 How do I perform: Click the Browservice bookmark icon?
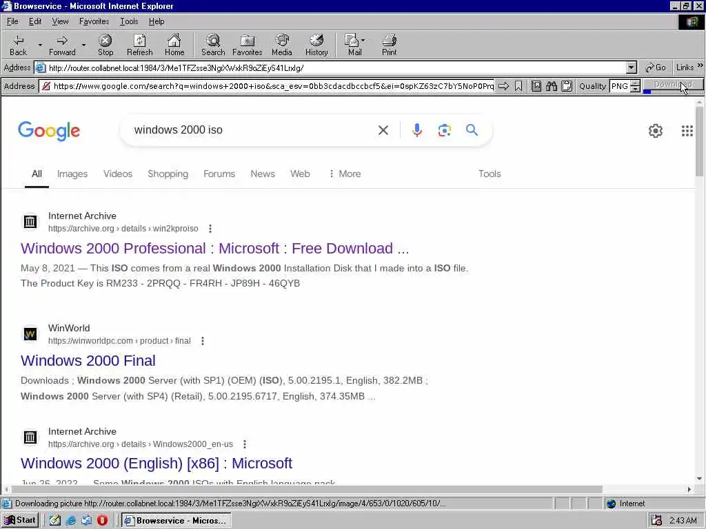tap(518, 86)
